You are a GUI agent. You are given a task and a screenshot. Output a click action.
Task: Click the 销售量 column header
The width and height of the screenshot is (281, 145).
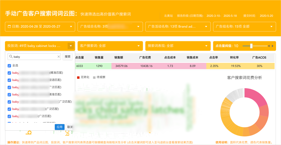click(99, 58)
